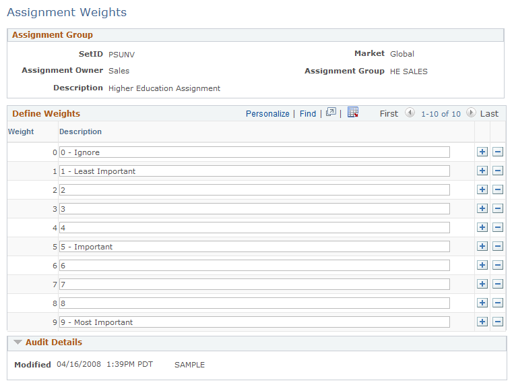The width and height of the screenshot is (514, 387).
Task: Add a row after weight 2
Action: coord(482,189)
